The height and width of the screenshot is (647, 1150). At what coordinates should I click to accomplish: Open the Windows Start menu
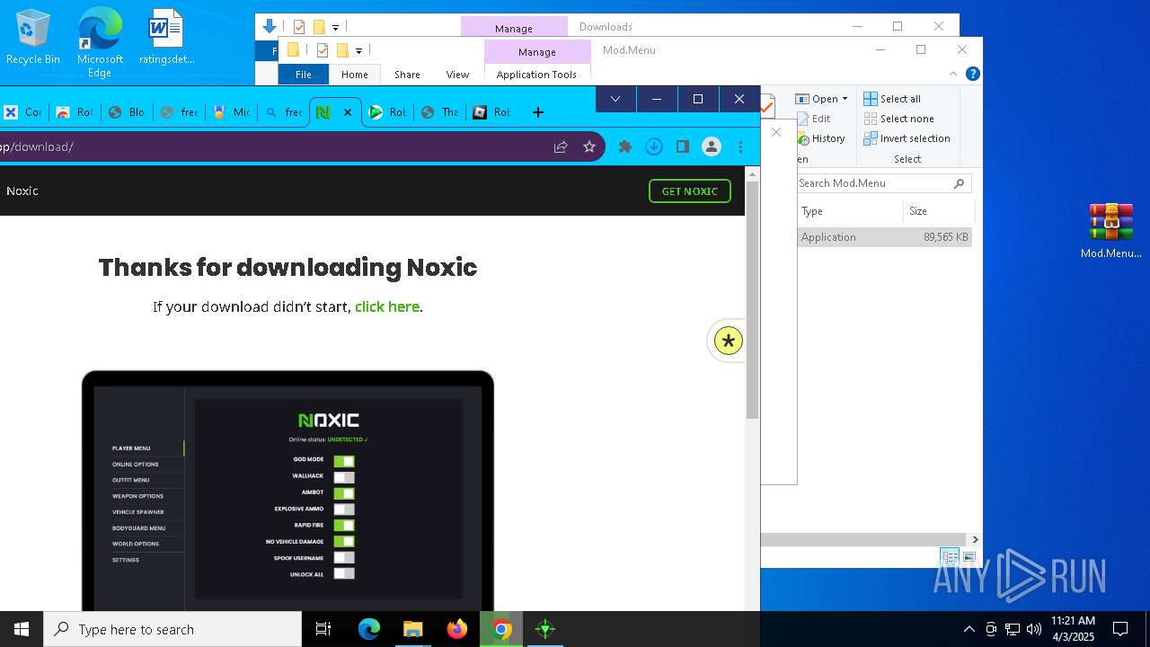pos(22,629)
